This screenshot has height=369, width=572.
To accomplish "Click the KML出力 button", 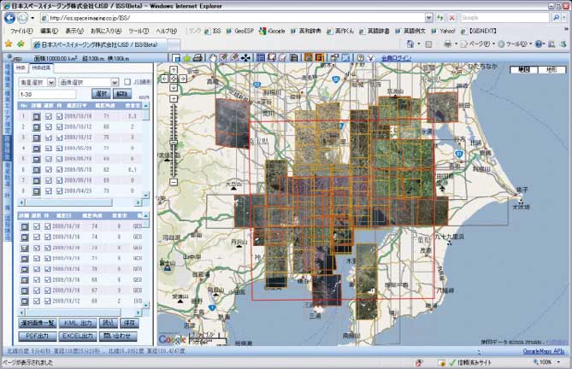I will pyautogui.click(x=80, y=324).
